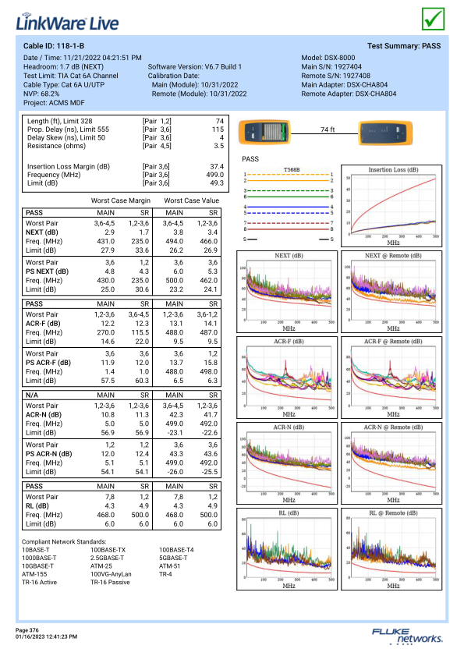Image resolution: width=464 pixels, height=656 pixels.
Task: Click the 74 ft cable length label
Action: 328,129
